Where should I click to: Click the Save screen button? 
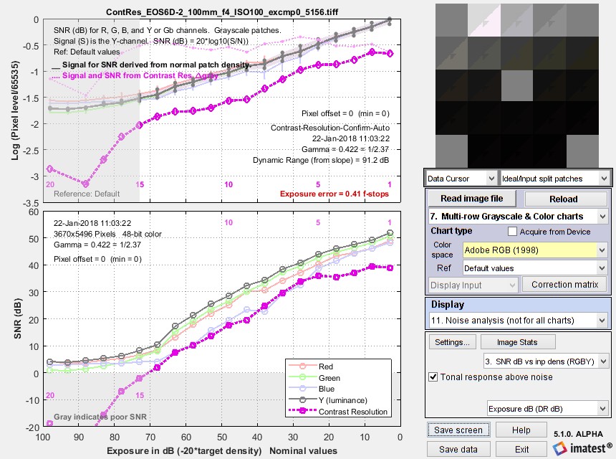(x=458, y=430)
